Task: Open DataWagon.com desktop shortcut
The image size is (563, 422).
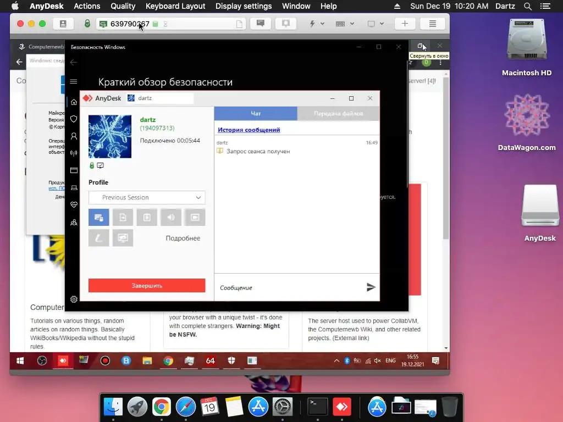Action: coord(527,122)
